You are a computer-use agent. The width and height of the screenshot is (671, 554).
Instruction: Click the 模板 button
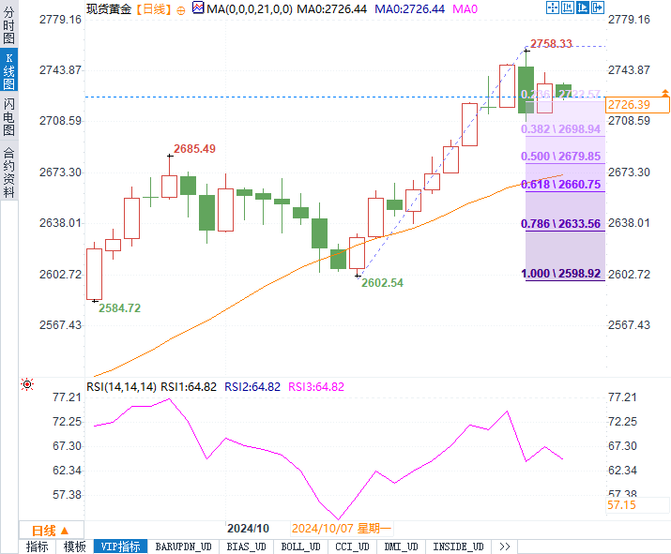74,547
